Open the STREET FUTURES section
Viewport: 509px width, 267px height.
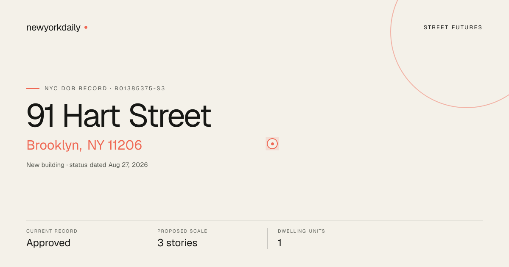point(453,28)
